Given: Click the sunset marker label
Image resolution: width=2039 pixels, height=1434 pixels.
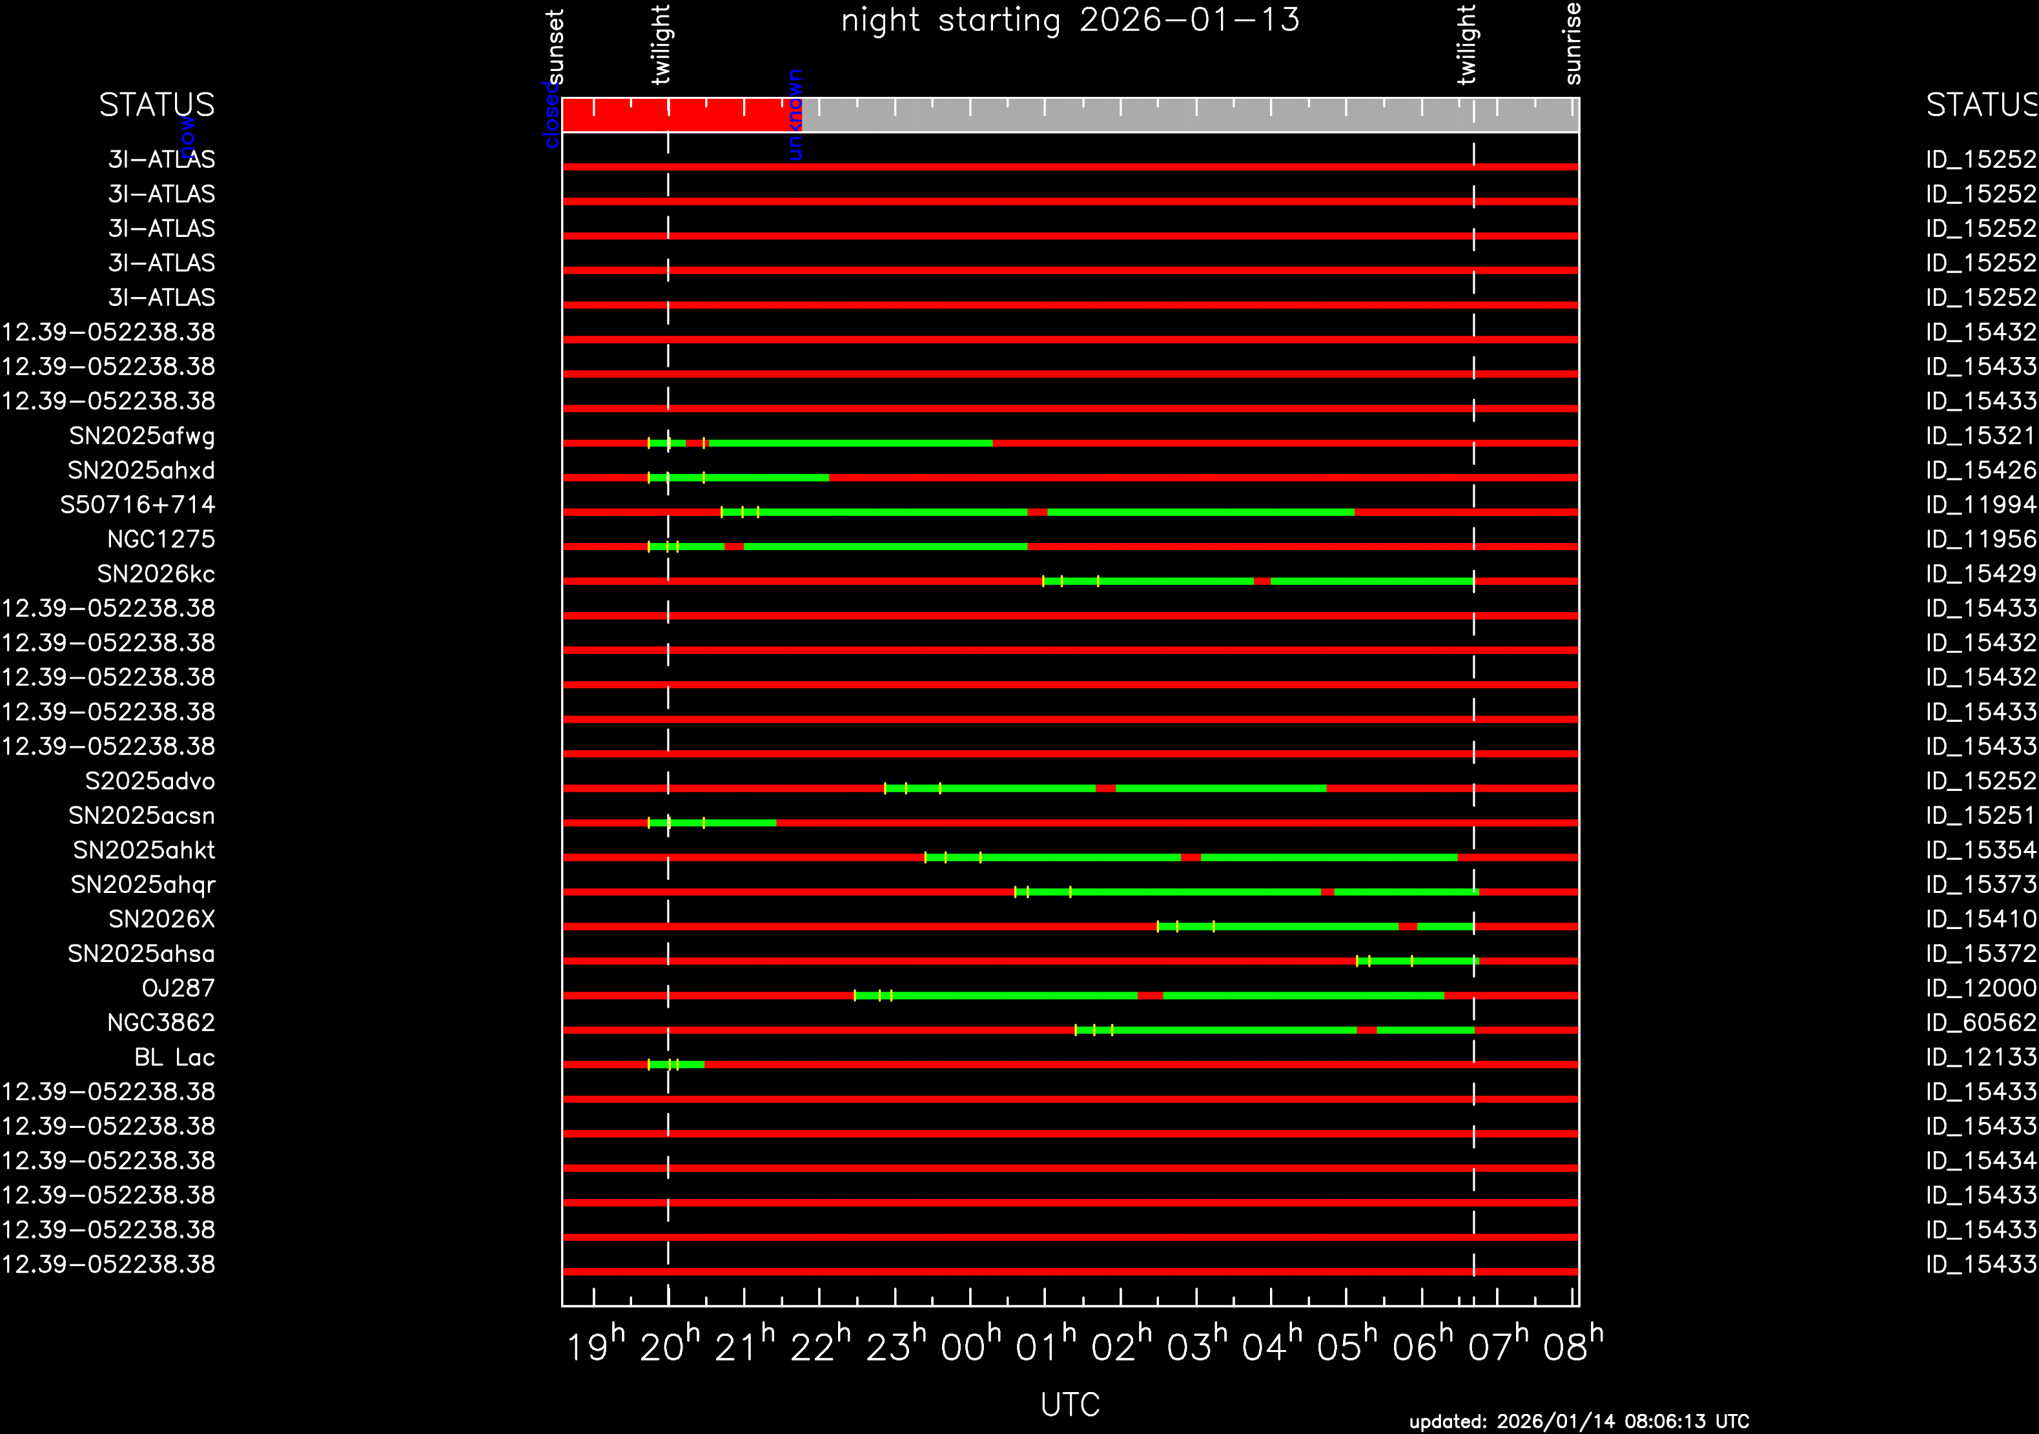Looking at the screenshot, I should (555, 46).
